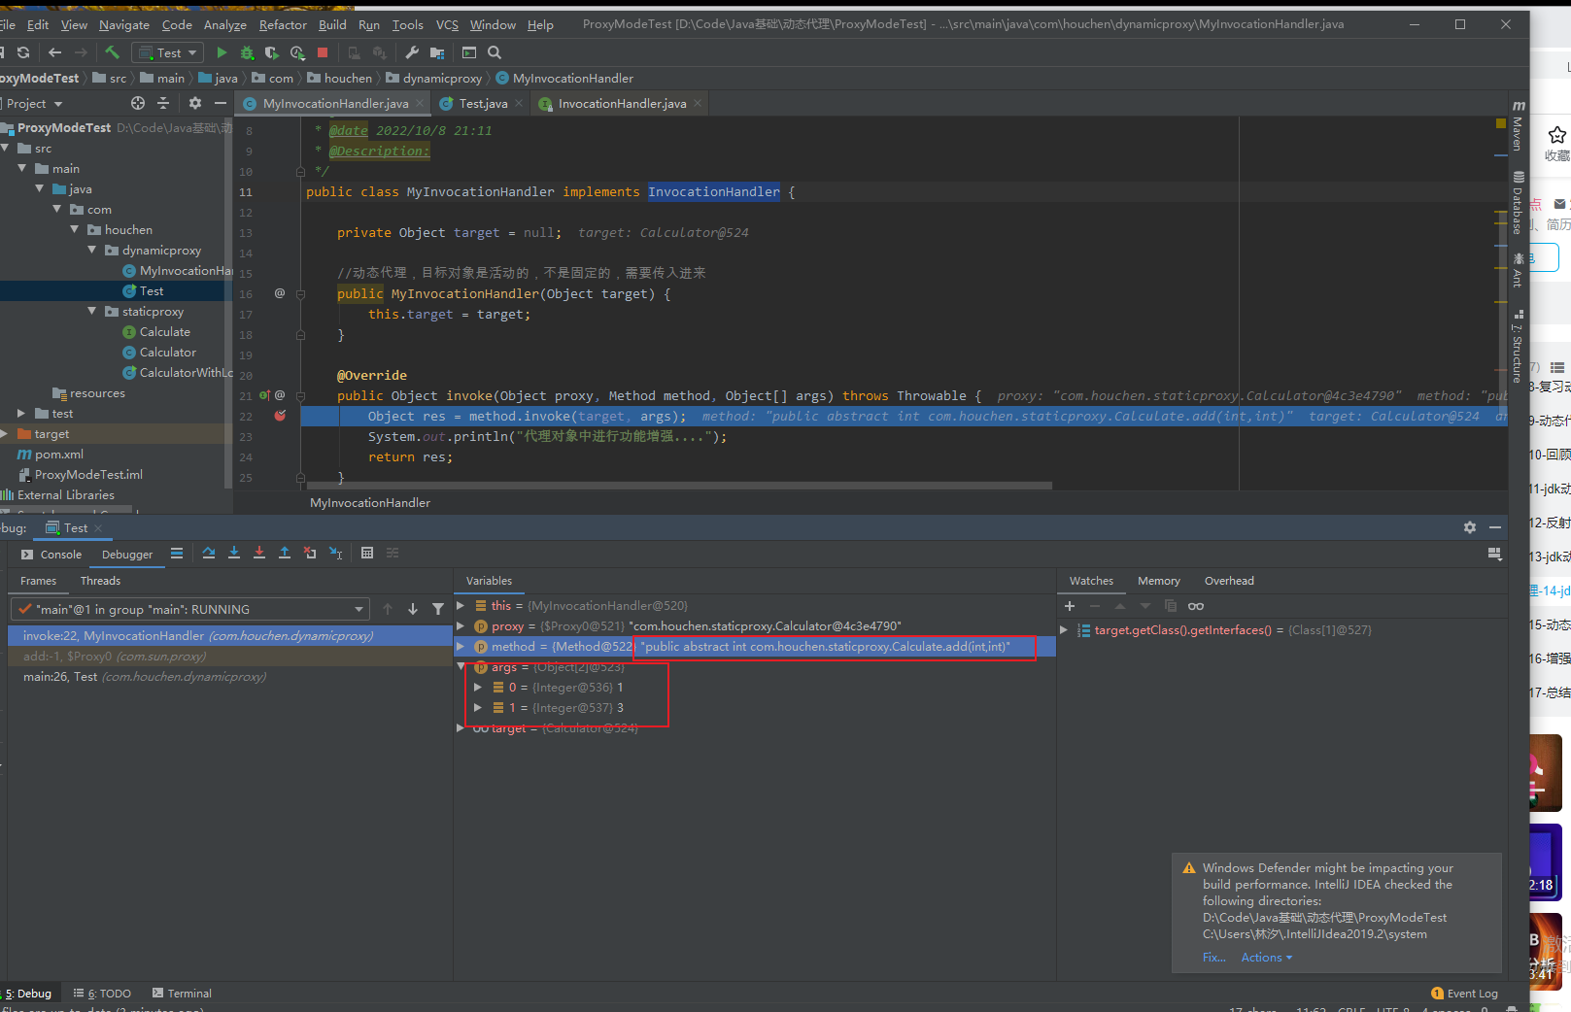The height and width of the screenshot is (1012, 1571).
Task: Open the Memory tab
Action: [x=1159, y=581]
